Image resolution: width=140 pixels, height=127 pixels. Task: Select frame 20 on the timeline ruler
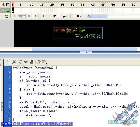tap(52, 5)
